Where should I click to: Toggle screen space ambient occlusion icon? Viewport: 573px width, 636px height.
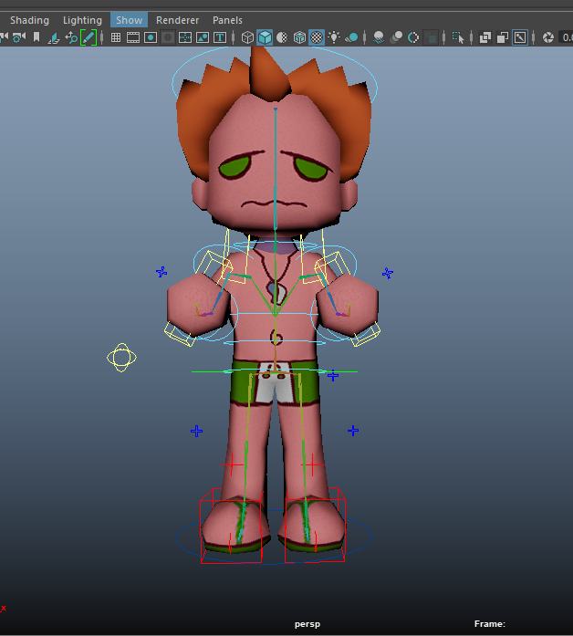(x=379, y=37)
